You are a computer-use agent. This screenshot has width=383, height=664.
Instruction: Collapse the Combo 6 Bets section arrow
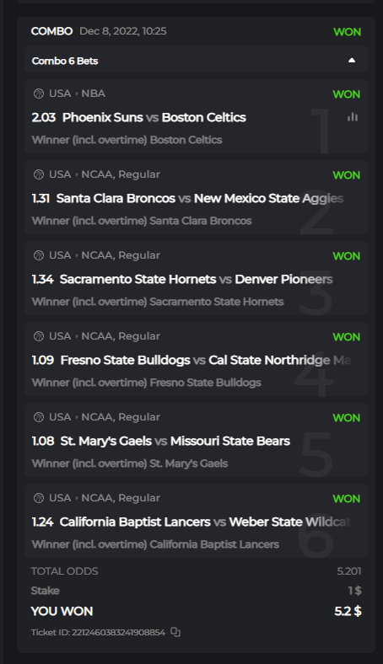click(352, 61)
